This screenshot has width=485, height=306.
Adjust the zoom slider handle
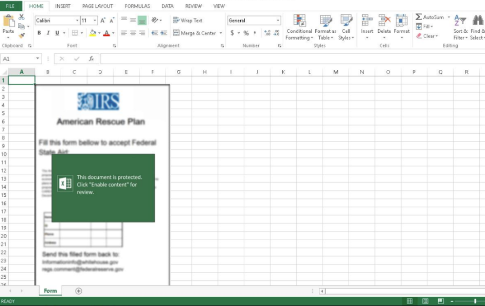[475, 301]
